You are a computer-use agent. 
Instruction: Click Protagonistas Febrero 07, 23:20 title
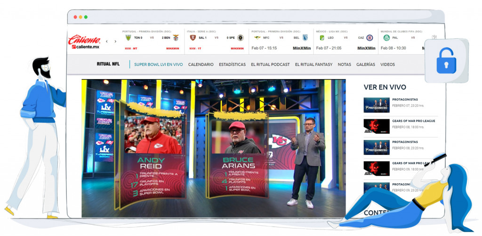pyautogui.click(x=405, y=100)
